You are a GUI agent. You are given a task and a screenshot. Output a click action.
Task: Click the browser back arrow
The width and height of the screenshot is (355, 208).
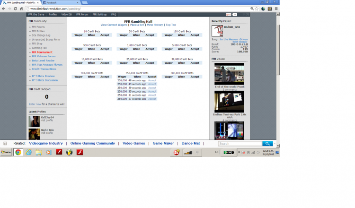4,9
